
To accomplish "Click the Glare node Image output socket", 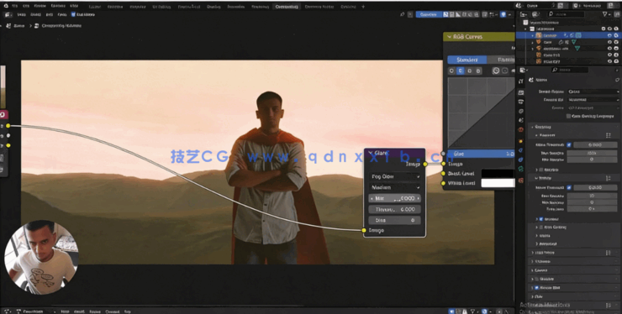I will (424, 164).
